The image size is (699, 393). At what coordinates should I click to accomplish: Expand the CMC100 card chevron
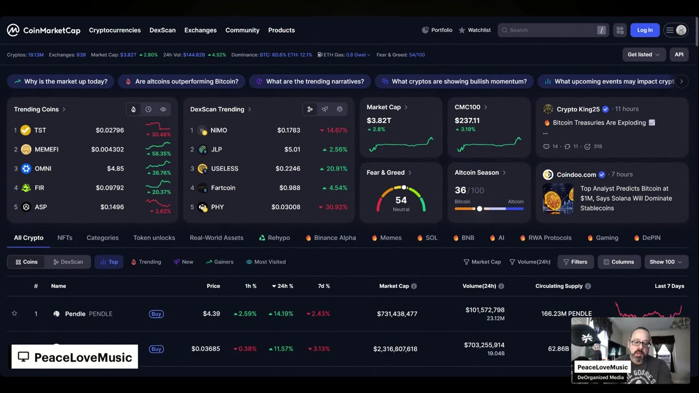coord(485,108)
